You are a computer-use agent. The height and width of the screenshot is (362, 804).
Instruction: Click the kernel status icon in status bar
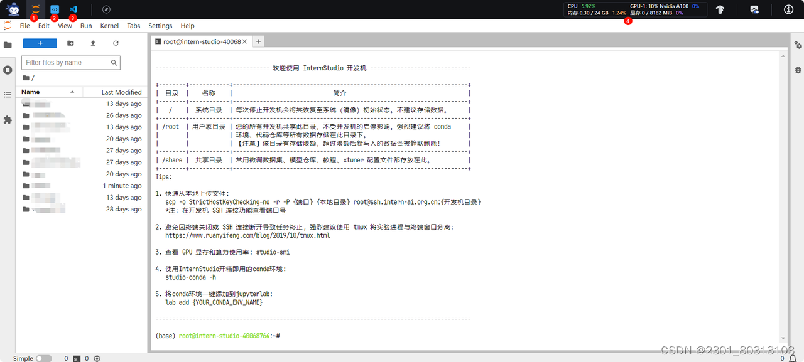97,358
